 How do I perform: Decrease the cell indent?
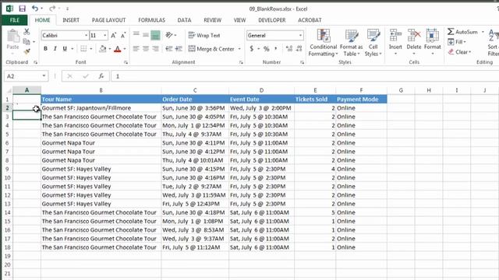click(168, 48)
